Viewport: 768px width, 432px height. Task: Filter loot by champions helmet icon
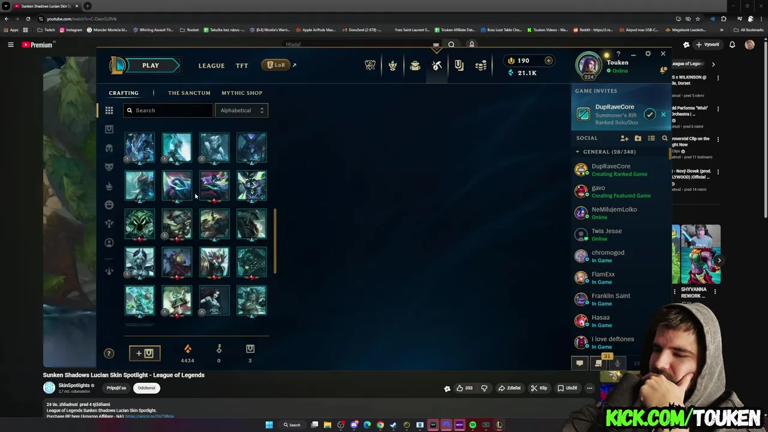click(x=109, y=148)
